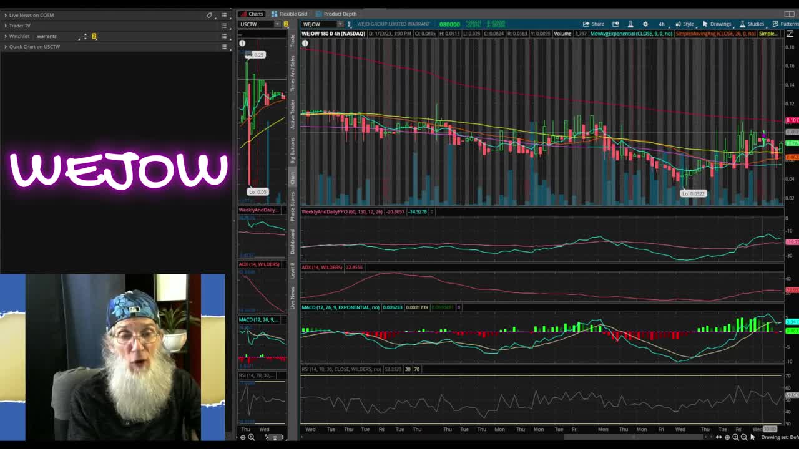Viewport: 799px width, 449px height.
Task: Open chart settings gear icon
Action: 645,24
